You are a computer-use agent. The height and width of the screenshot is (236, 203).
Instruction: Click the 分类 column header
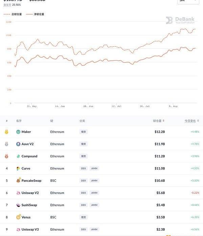(82, 121)
